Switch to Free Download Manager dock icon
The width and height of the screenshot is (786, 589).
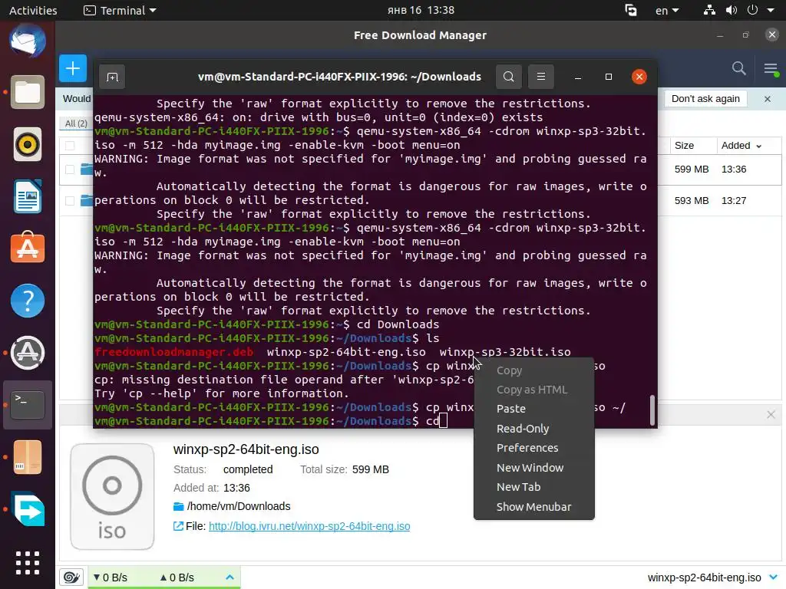(x=28, y=509)
